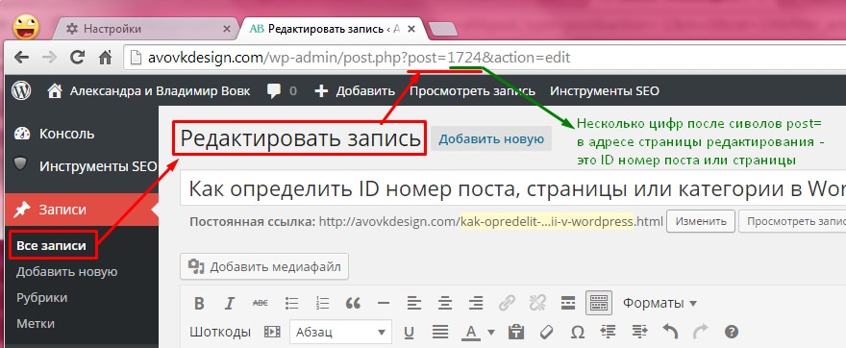Click the Просмотреть запись button beside the permalink
The image size is (846, 348).
tap(792, 221)
